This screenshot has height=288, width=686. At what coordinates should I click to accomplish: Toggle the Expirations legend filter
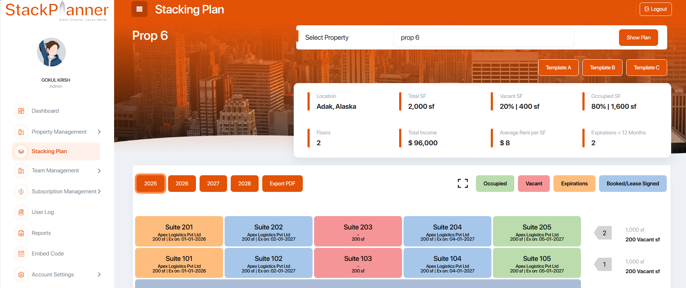tap(574, 184)
